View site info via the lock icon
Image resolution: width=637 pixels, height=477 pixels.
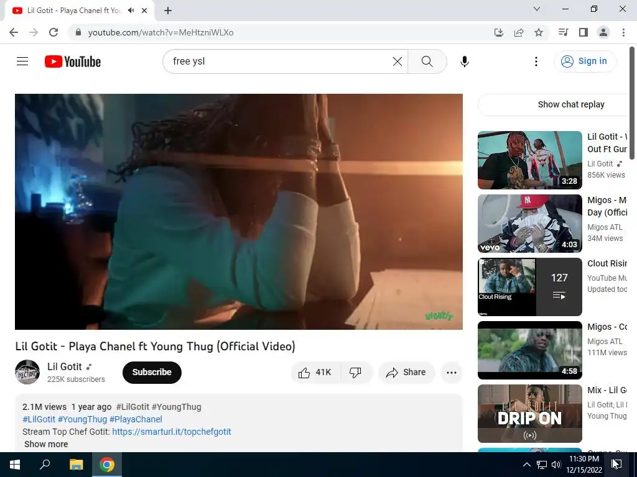coord(78,32)
